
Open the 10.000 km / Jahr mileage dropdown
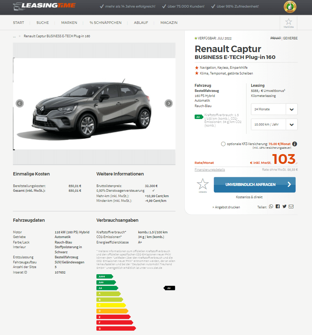[x=274, y=124]
